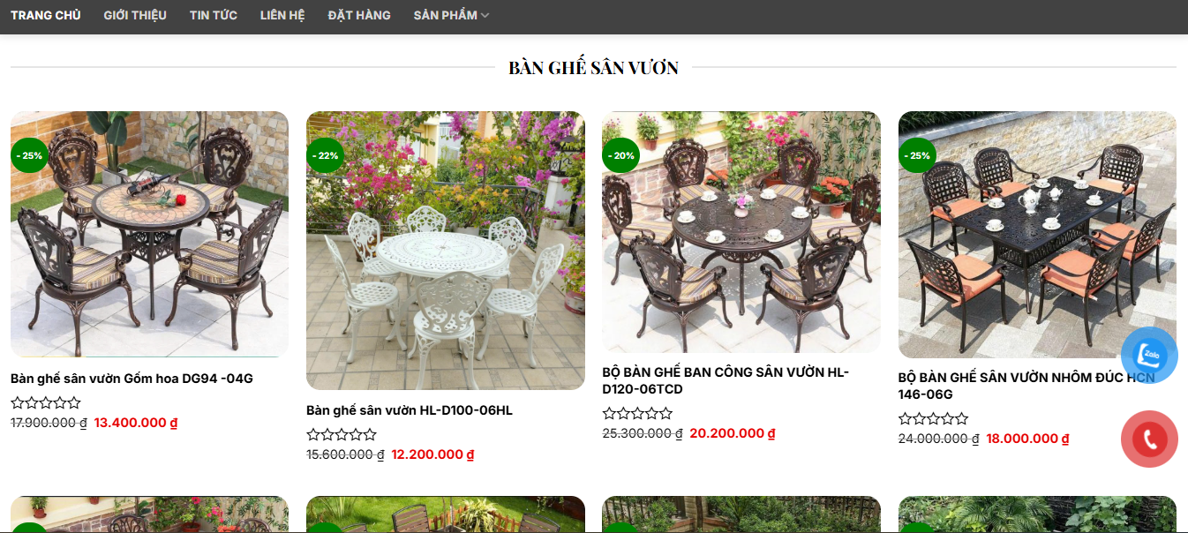Go to TRANG CHỦ in navigation bar
The height and width of the screenshot is (533, 1188).
click(46, 15)
